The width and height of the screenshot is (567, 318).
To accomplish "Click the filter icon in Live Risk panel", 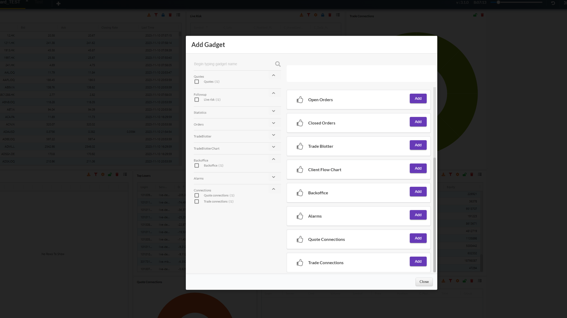I will [309, 15].
